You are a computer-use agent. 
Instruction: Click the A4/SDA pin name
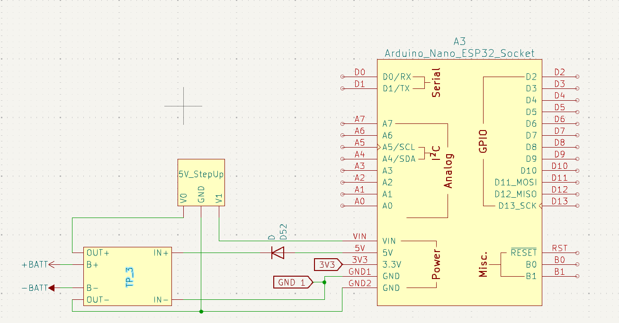[x=399, y=159]
